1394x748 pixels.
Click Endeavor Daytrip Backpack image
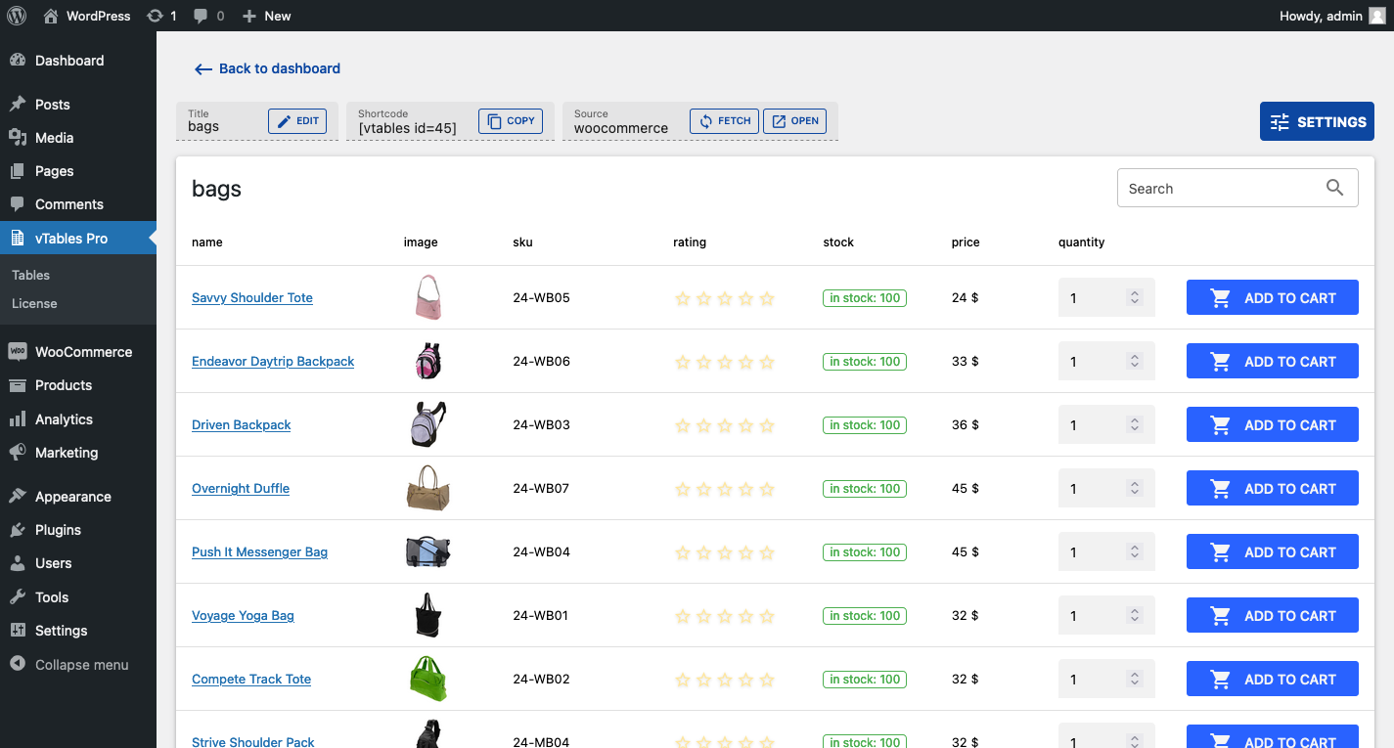tap(427, 361)
